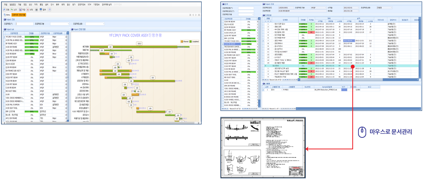The width and height of the screenshot is (424, 179).
Task: Click the 진행률 column header in Project List
Action: click(x=31, y=33)
